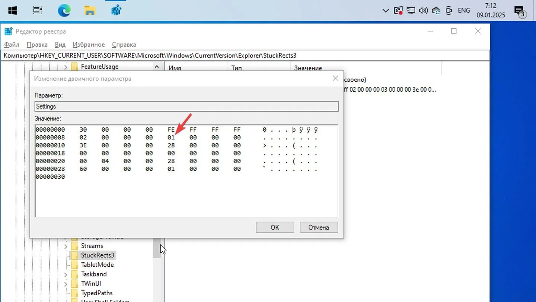Image resolution: width=536 pixels, height=302 pixels.
Task: Select the TabletMode registry key
Action: point(97,265)
